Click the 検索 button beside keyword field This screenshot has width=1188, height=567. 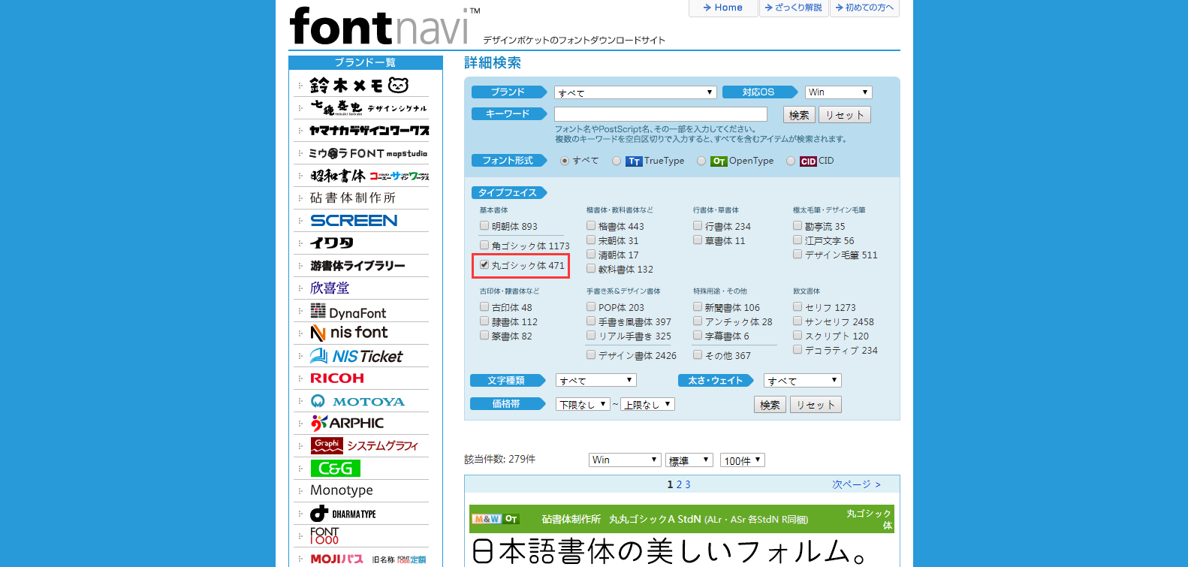(799, 115)
